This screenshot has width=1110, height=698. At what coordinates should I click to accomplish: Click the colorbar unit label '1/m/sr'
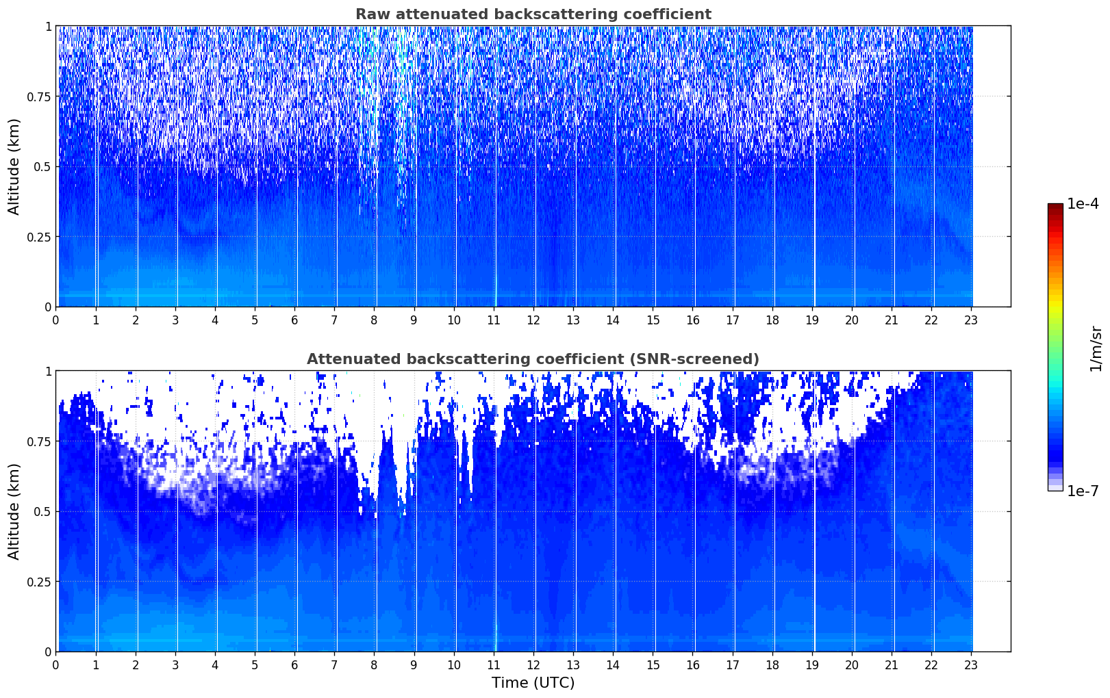tap(1096, 348)
